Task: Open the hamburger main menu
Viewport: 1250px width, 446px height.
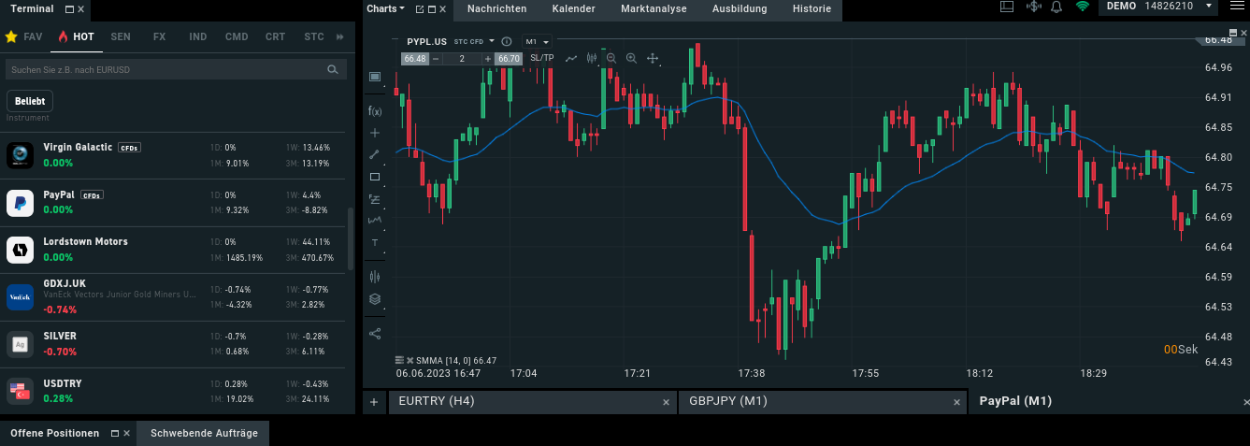Action: pyautogui.click(x=1239, y=7)
